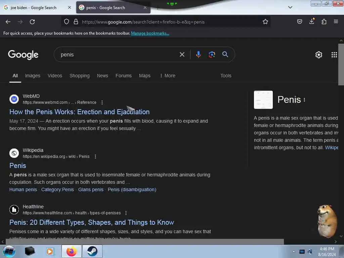
Task: Show site security padlock info
Action: pyautogui.click(x=76, y=21)
